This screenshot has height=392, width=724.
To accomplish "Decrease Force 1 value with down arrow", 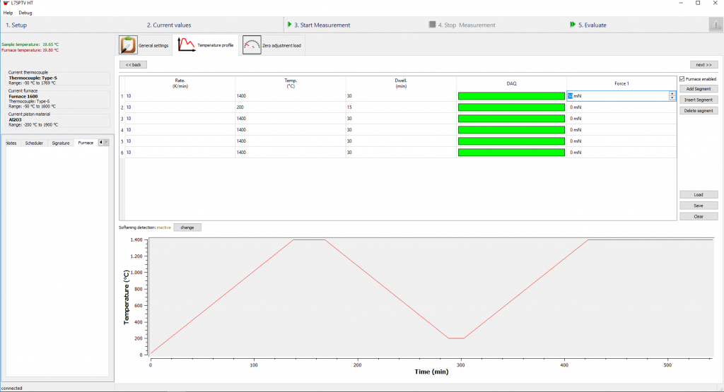I will coord(672,98).
